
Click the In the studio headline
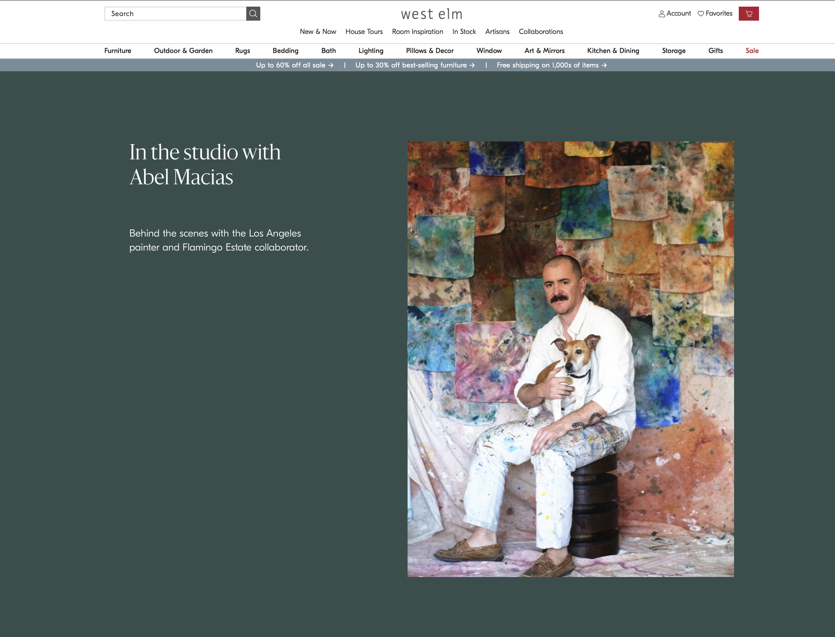click(x=205, y=164)
